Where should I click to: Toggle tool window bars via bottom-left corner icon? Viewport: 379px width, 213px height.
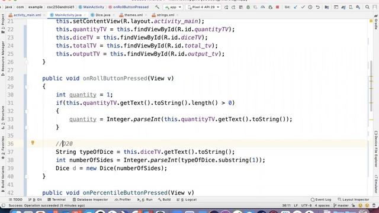[x=3, y=205]
